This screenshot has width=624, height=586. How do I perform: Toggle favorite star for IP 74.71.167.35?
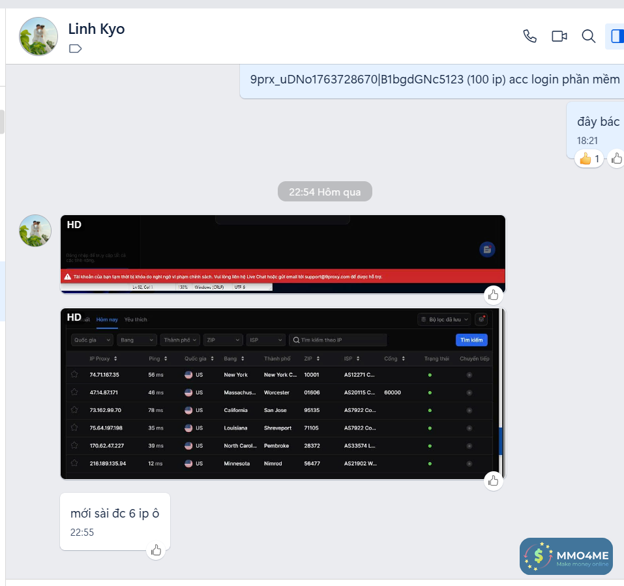coord(74,374)
